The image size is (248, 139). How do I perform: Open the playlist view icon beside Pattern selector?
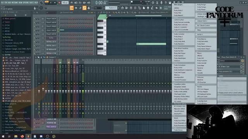(122, 8)
